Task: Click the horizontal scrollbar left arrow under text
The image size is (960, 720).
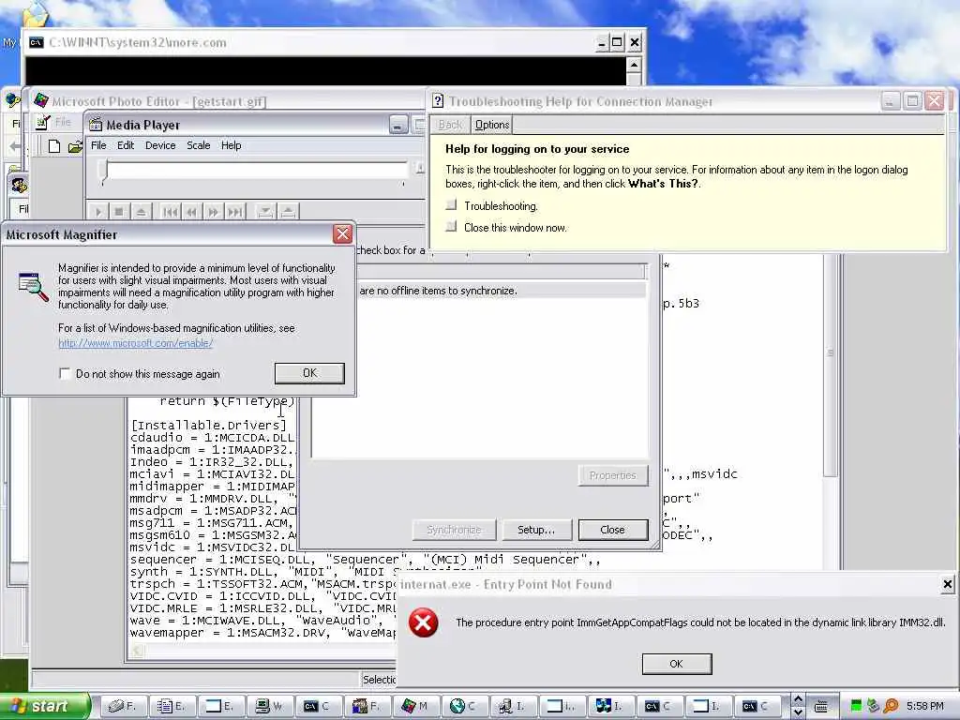Action: tap(138, 652)
